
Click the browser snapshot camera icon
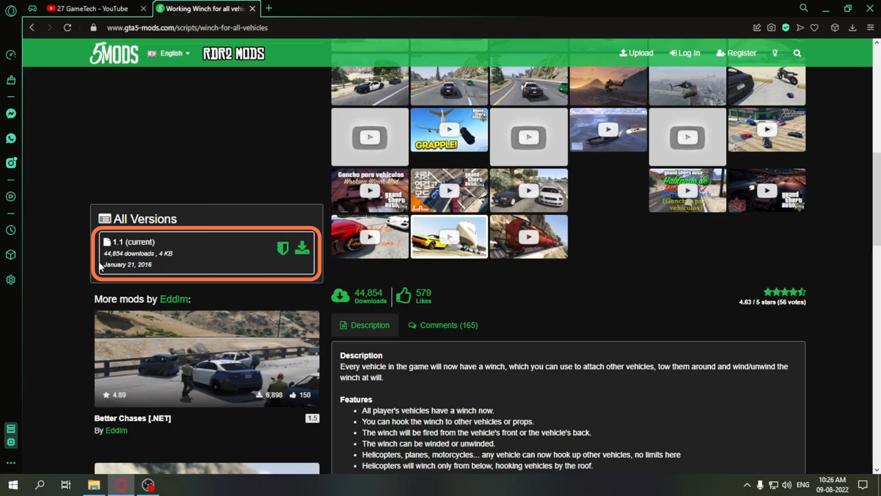coord(771,28)
